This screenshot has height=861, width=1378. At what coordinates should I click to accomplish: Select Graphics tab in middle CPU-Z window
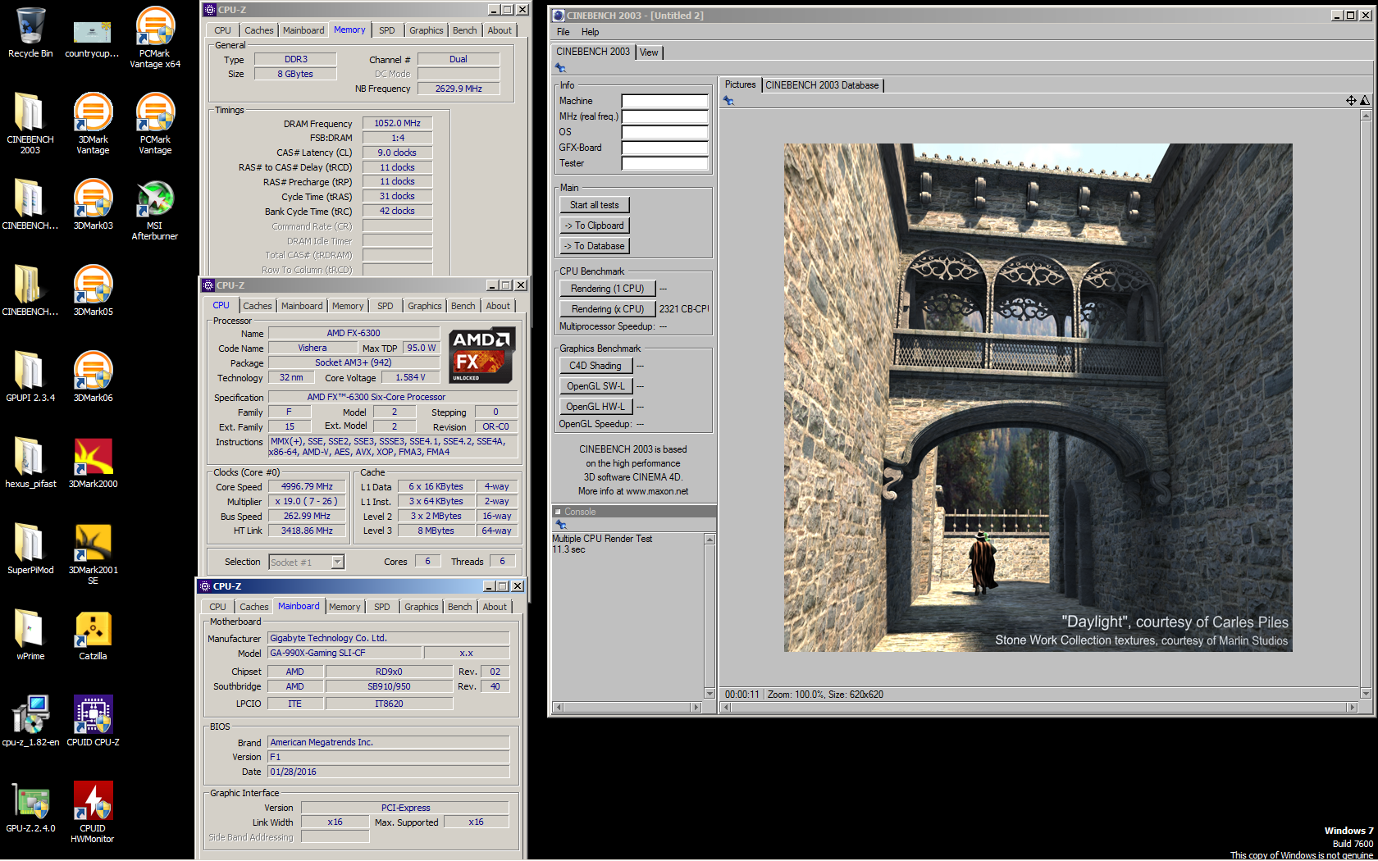point(424,306)
